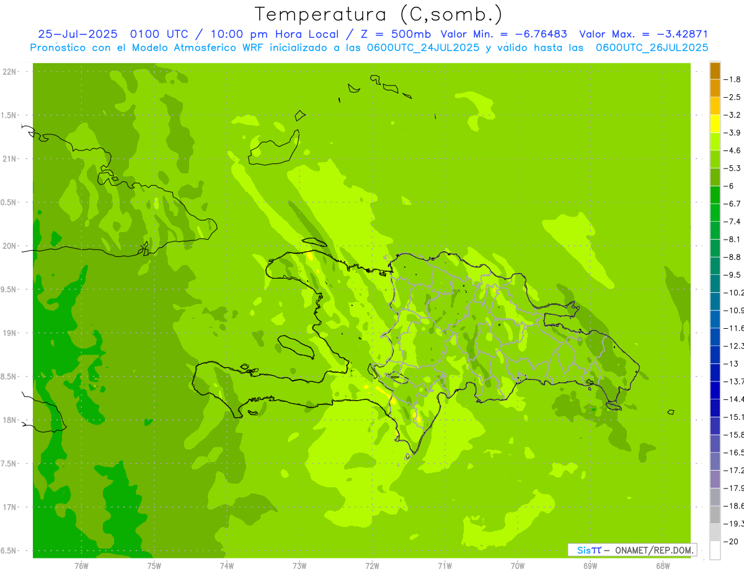Click the '68W' longitude axis label
The image size is (744, 574).
(663, 566)
